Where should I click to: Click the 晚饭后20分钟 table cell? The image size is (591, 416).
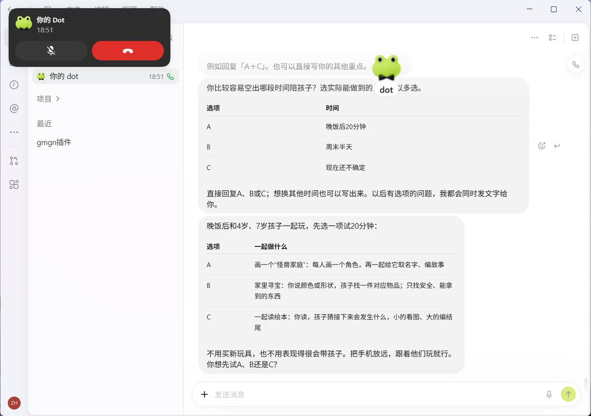(346, 127)
